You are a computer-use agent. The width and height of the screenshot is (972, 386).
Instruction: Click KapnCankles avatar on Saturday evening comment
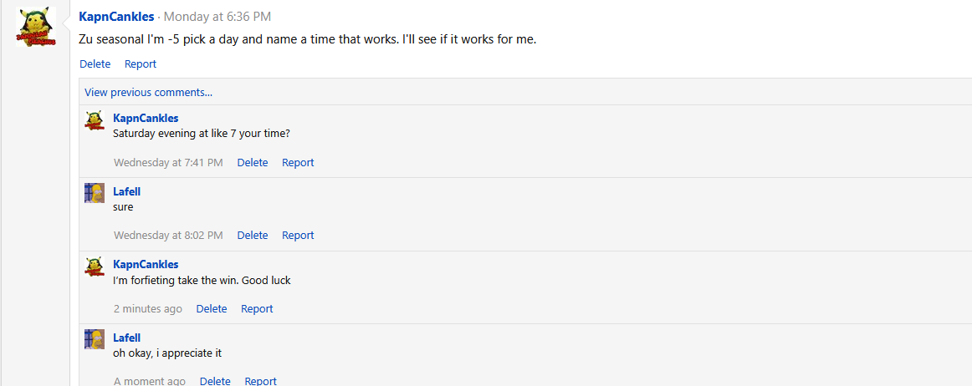(94, 120)
